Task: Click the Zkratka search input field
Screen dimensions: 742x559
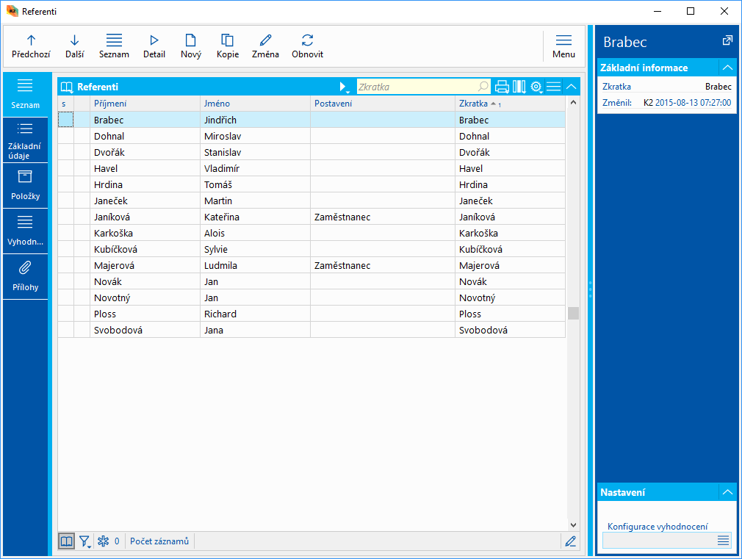Action: click(x=417, y=87)
